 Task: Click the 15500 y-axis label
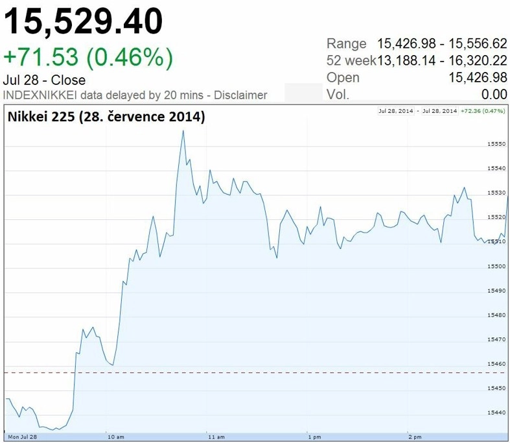(x=496, y=267)
